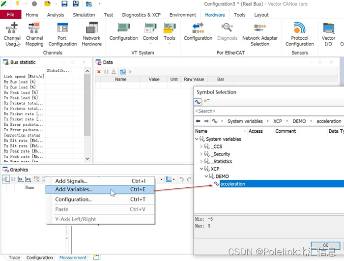This screenshot has height=261, width=344.
Task: Click DEMO breadcrumb in Symbol Selection path
Action: (299, 121)
